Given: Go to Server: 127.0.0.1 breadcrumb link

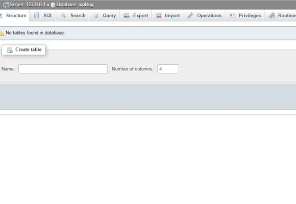Looking at the screenshot, I should [28, 5].
